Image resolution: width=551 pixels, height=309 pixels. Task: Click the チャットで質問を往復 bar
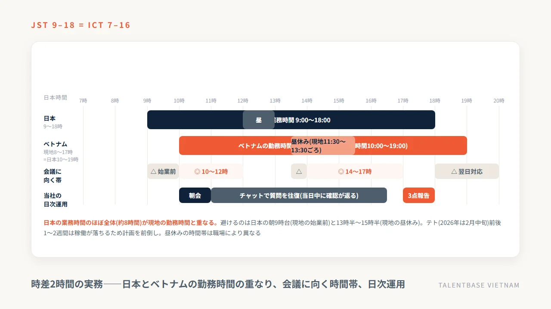coord(299,195)
